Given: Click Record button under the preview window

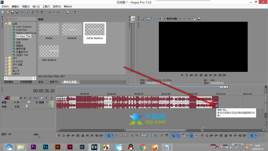Looking at the screenshot, I should pyautogui.click(x=182, y=75).
